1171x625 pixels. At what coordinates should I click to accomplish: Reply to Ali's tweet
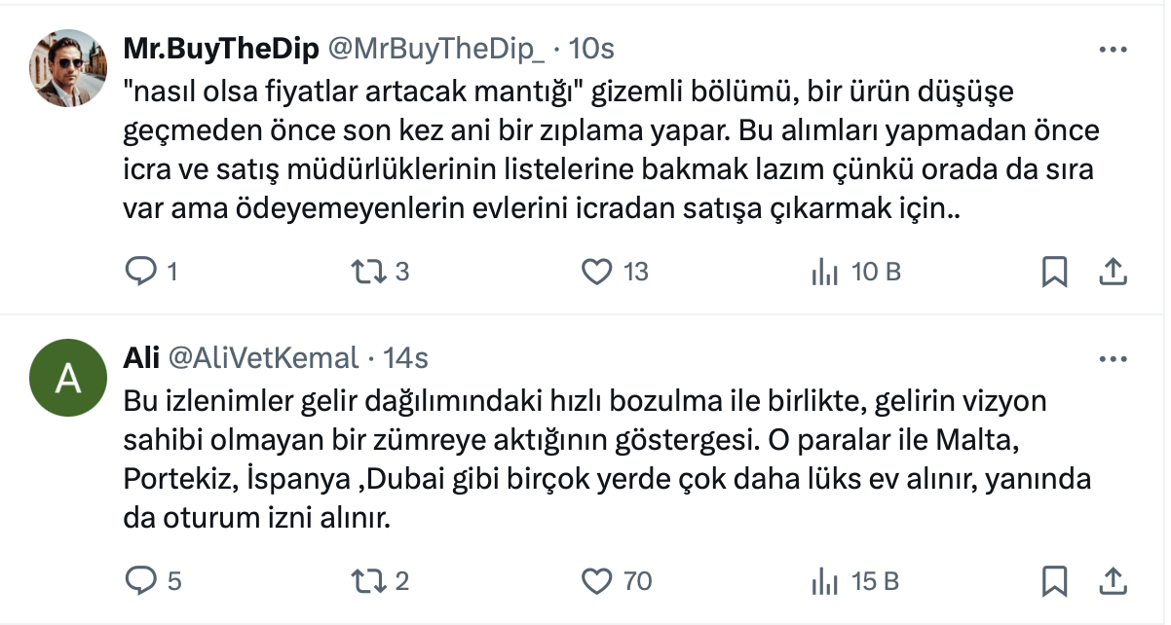(141, 581)
